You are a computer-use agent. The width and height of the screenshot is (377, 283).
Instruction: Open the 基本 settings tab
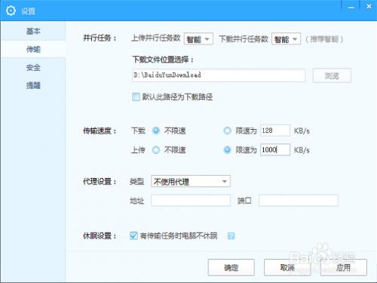point(33,31)
